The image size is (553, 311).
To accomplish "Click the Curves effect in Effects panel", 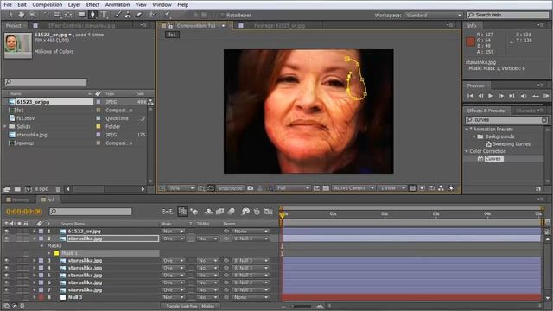I will coord(493,159).
